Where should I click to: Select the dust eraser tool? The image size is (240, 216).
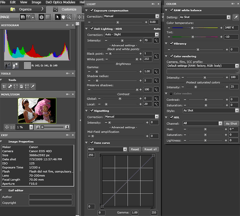[10, 86]
